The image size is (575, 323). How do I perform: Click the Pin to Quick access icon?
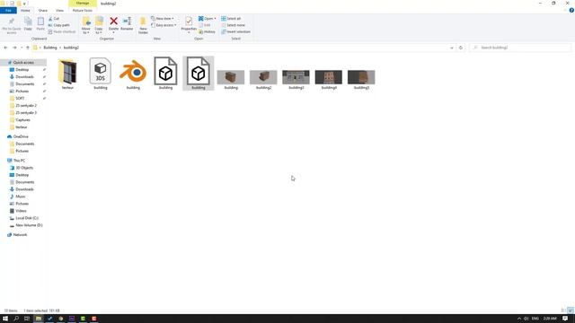[12, 22]
